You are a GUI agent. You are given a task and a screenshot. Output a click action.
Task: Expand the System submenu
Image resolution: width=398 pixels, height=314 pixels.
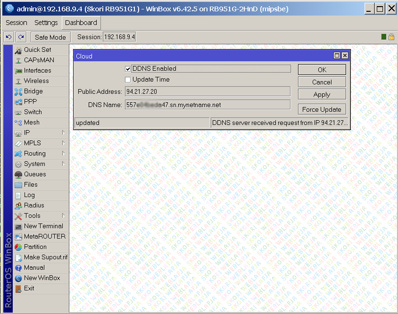pyautogui.click(x=63, y=164)
